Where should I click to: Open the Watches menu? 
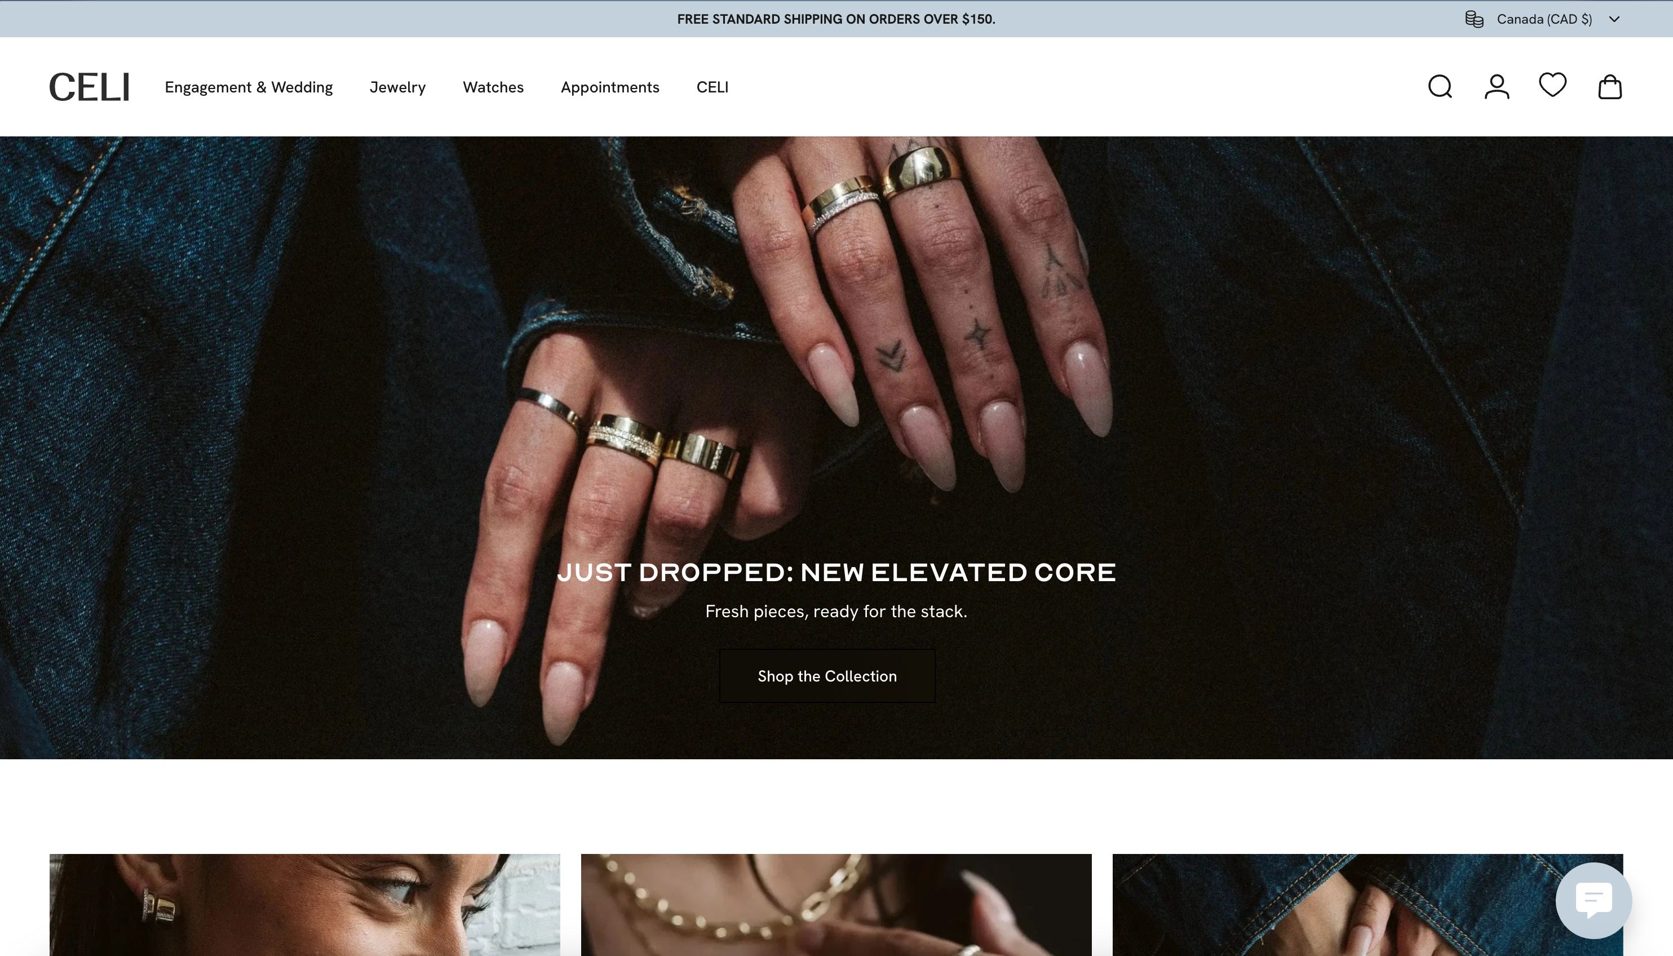click(493, 87)
